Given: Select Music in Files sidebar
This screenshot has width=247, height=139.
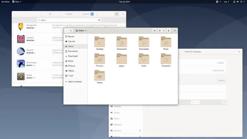Looking at the screenshot, I should (76, 61).
